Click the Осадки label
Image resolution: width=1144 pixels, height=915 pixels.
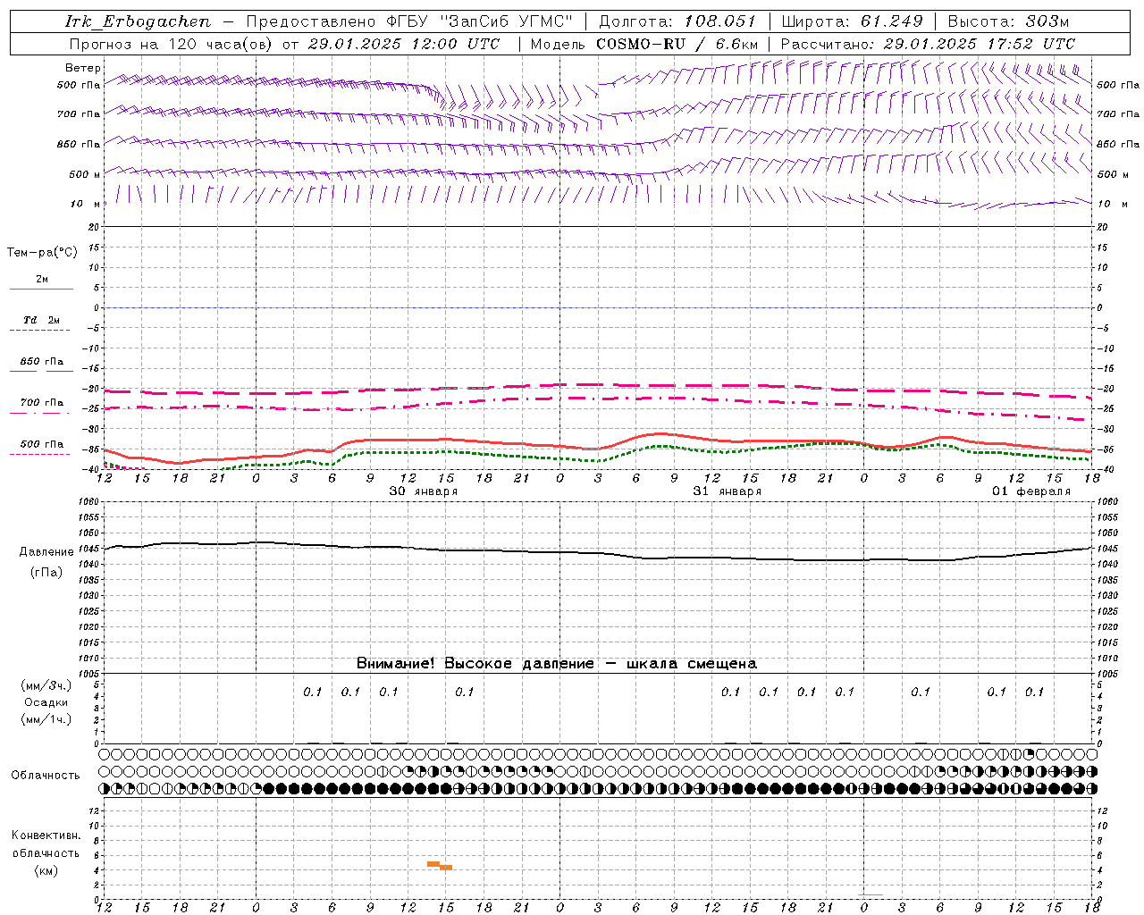[46, 702]
